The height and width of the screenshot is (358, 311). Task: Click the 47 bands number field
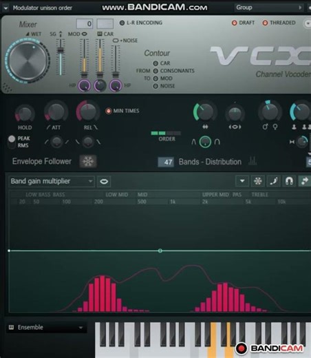pos(166,162)
